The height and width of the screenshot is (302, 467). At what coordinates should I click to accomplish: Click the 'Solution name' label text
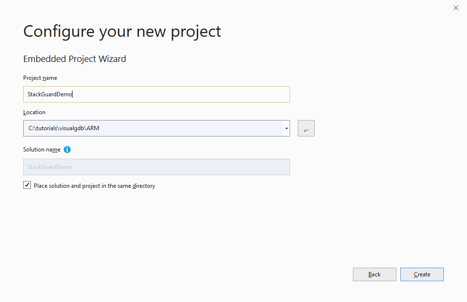(x=42, y=150)
